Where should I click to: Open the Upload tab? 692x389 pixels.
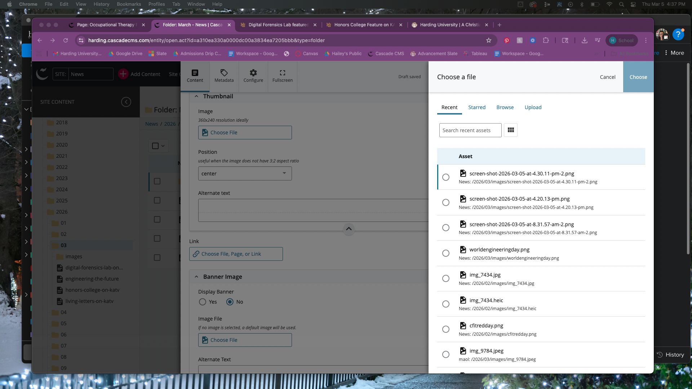coord(533,107)
